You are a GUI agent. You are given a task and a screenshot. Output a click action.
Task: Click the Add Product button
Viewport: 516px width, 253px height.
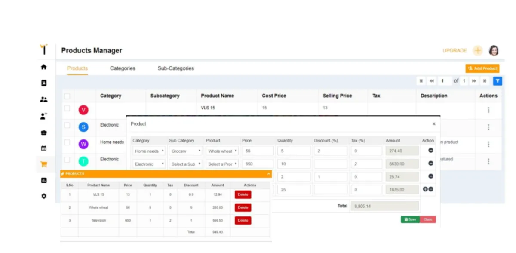482,68
